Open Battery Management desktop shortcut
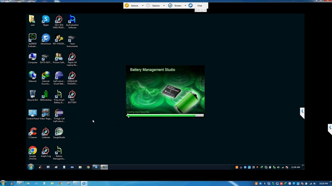Screen dimensions: 332x186 pyautogui.click(x=59, y=153)
